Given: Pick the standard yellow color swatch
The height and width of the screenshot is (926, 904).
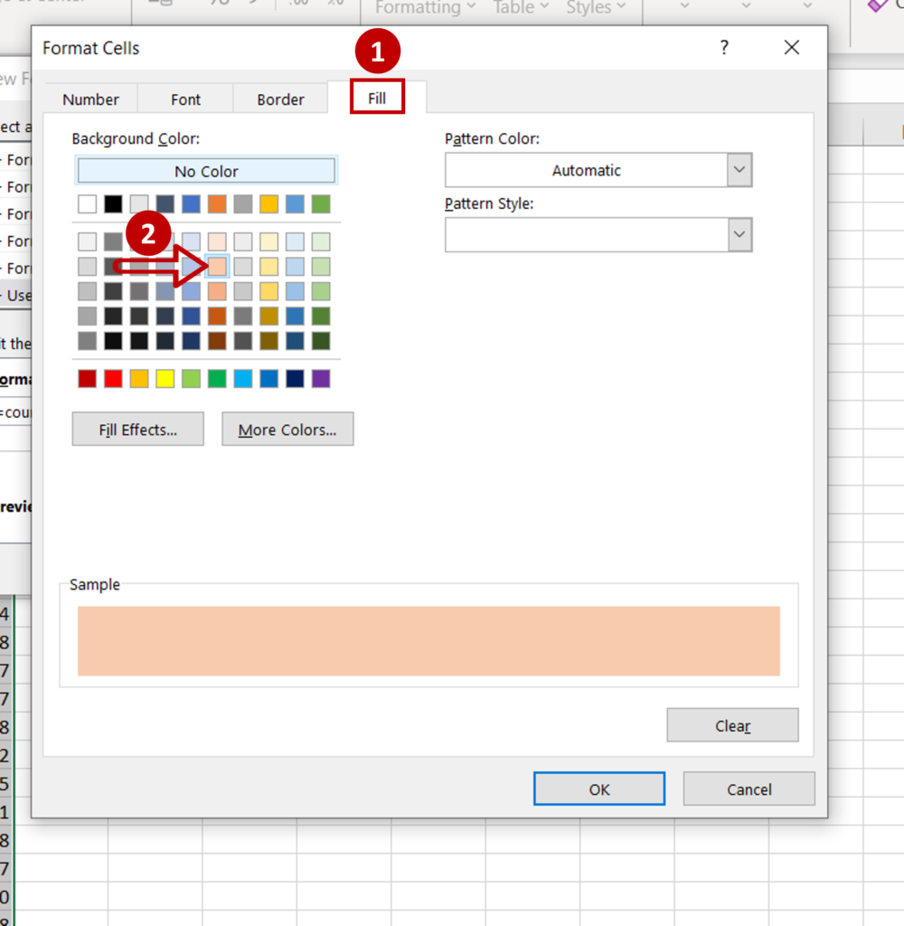Looking at the screenshot, I should pyautogui.click(x=165, y=379).
